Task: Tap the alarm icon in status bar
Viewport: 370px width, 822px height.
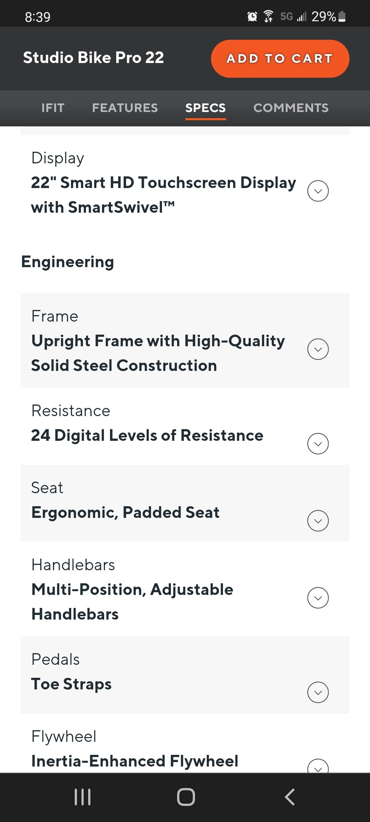Action: pyautogui.click(x=252, y=16)
